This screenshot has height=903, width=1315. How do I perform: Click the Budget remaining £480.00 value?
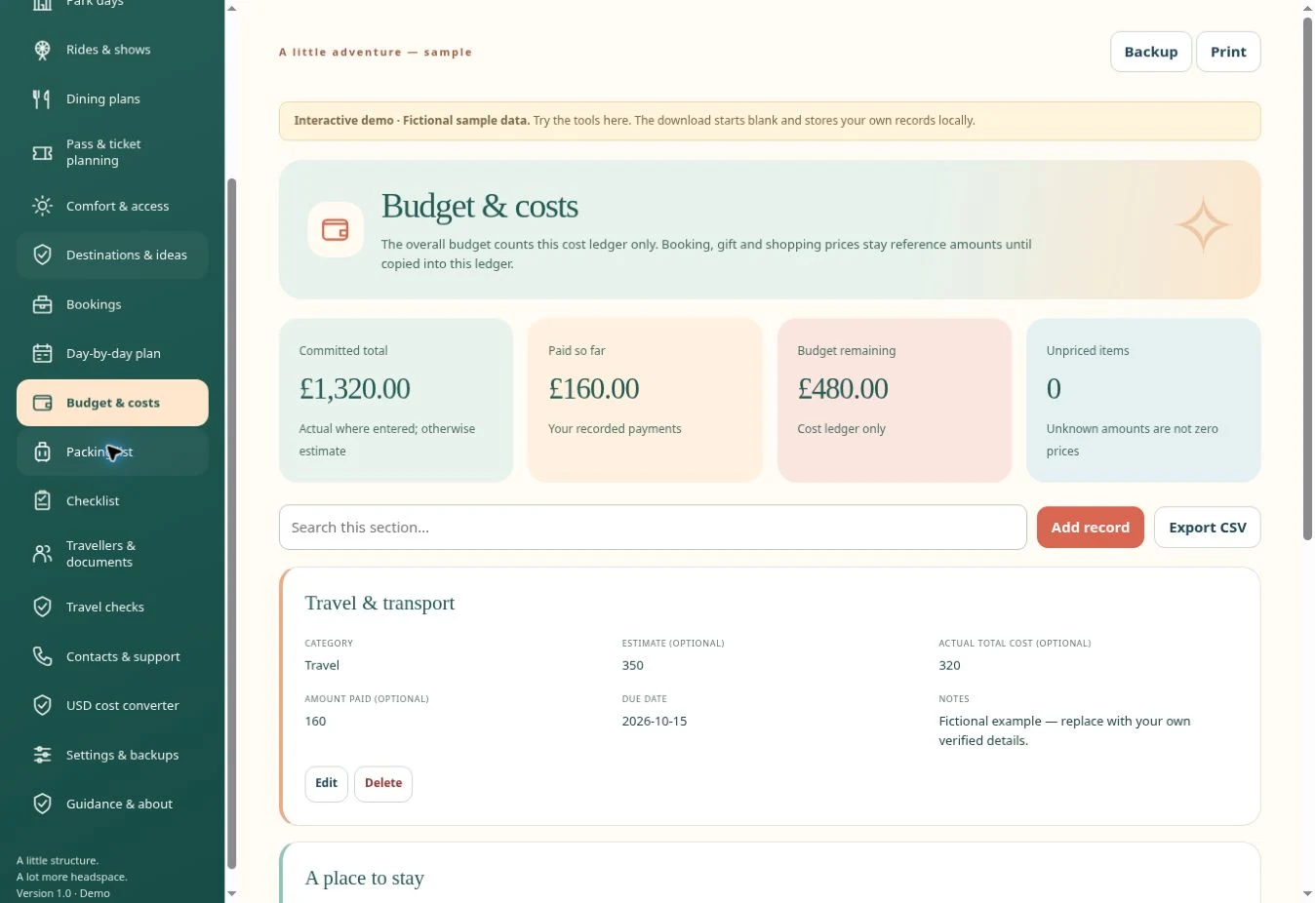(843, 389)
